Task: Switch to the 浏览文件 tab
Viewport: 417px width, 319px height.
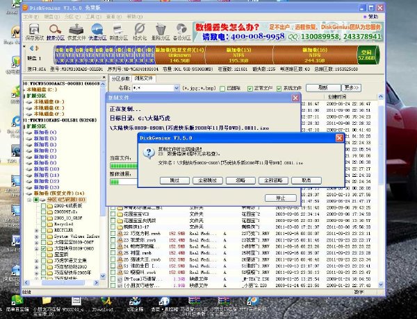Action: [144, 78]
